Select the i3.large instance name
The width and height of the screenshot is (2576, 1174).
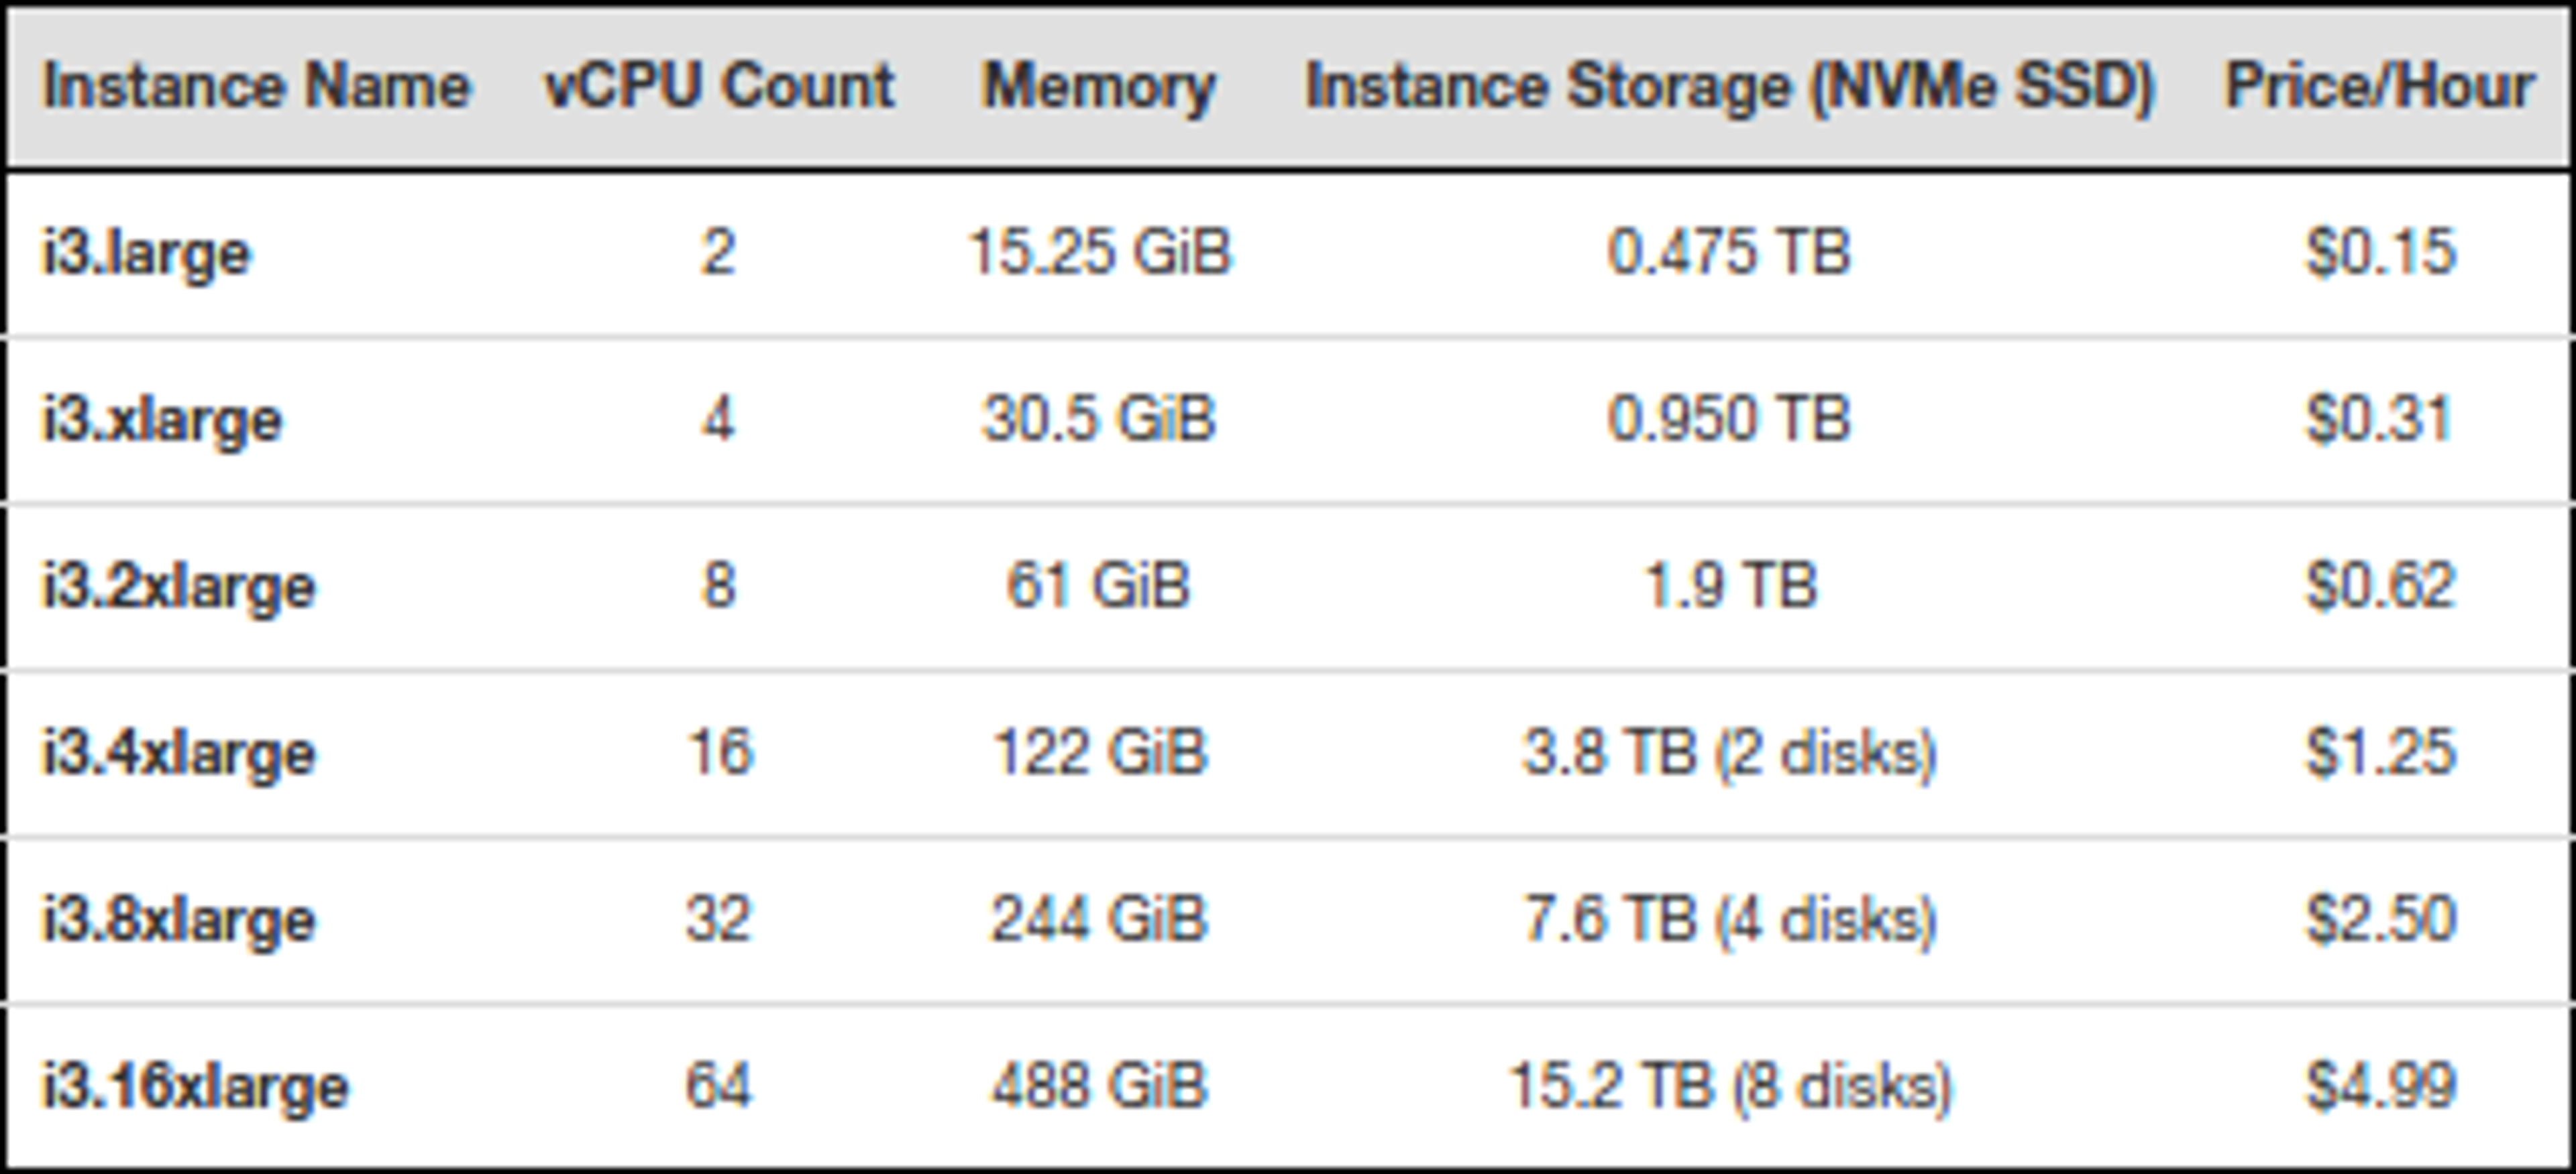coord(146,253)
